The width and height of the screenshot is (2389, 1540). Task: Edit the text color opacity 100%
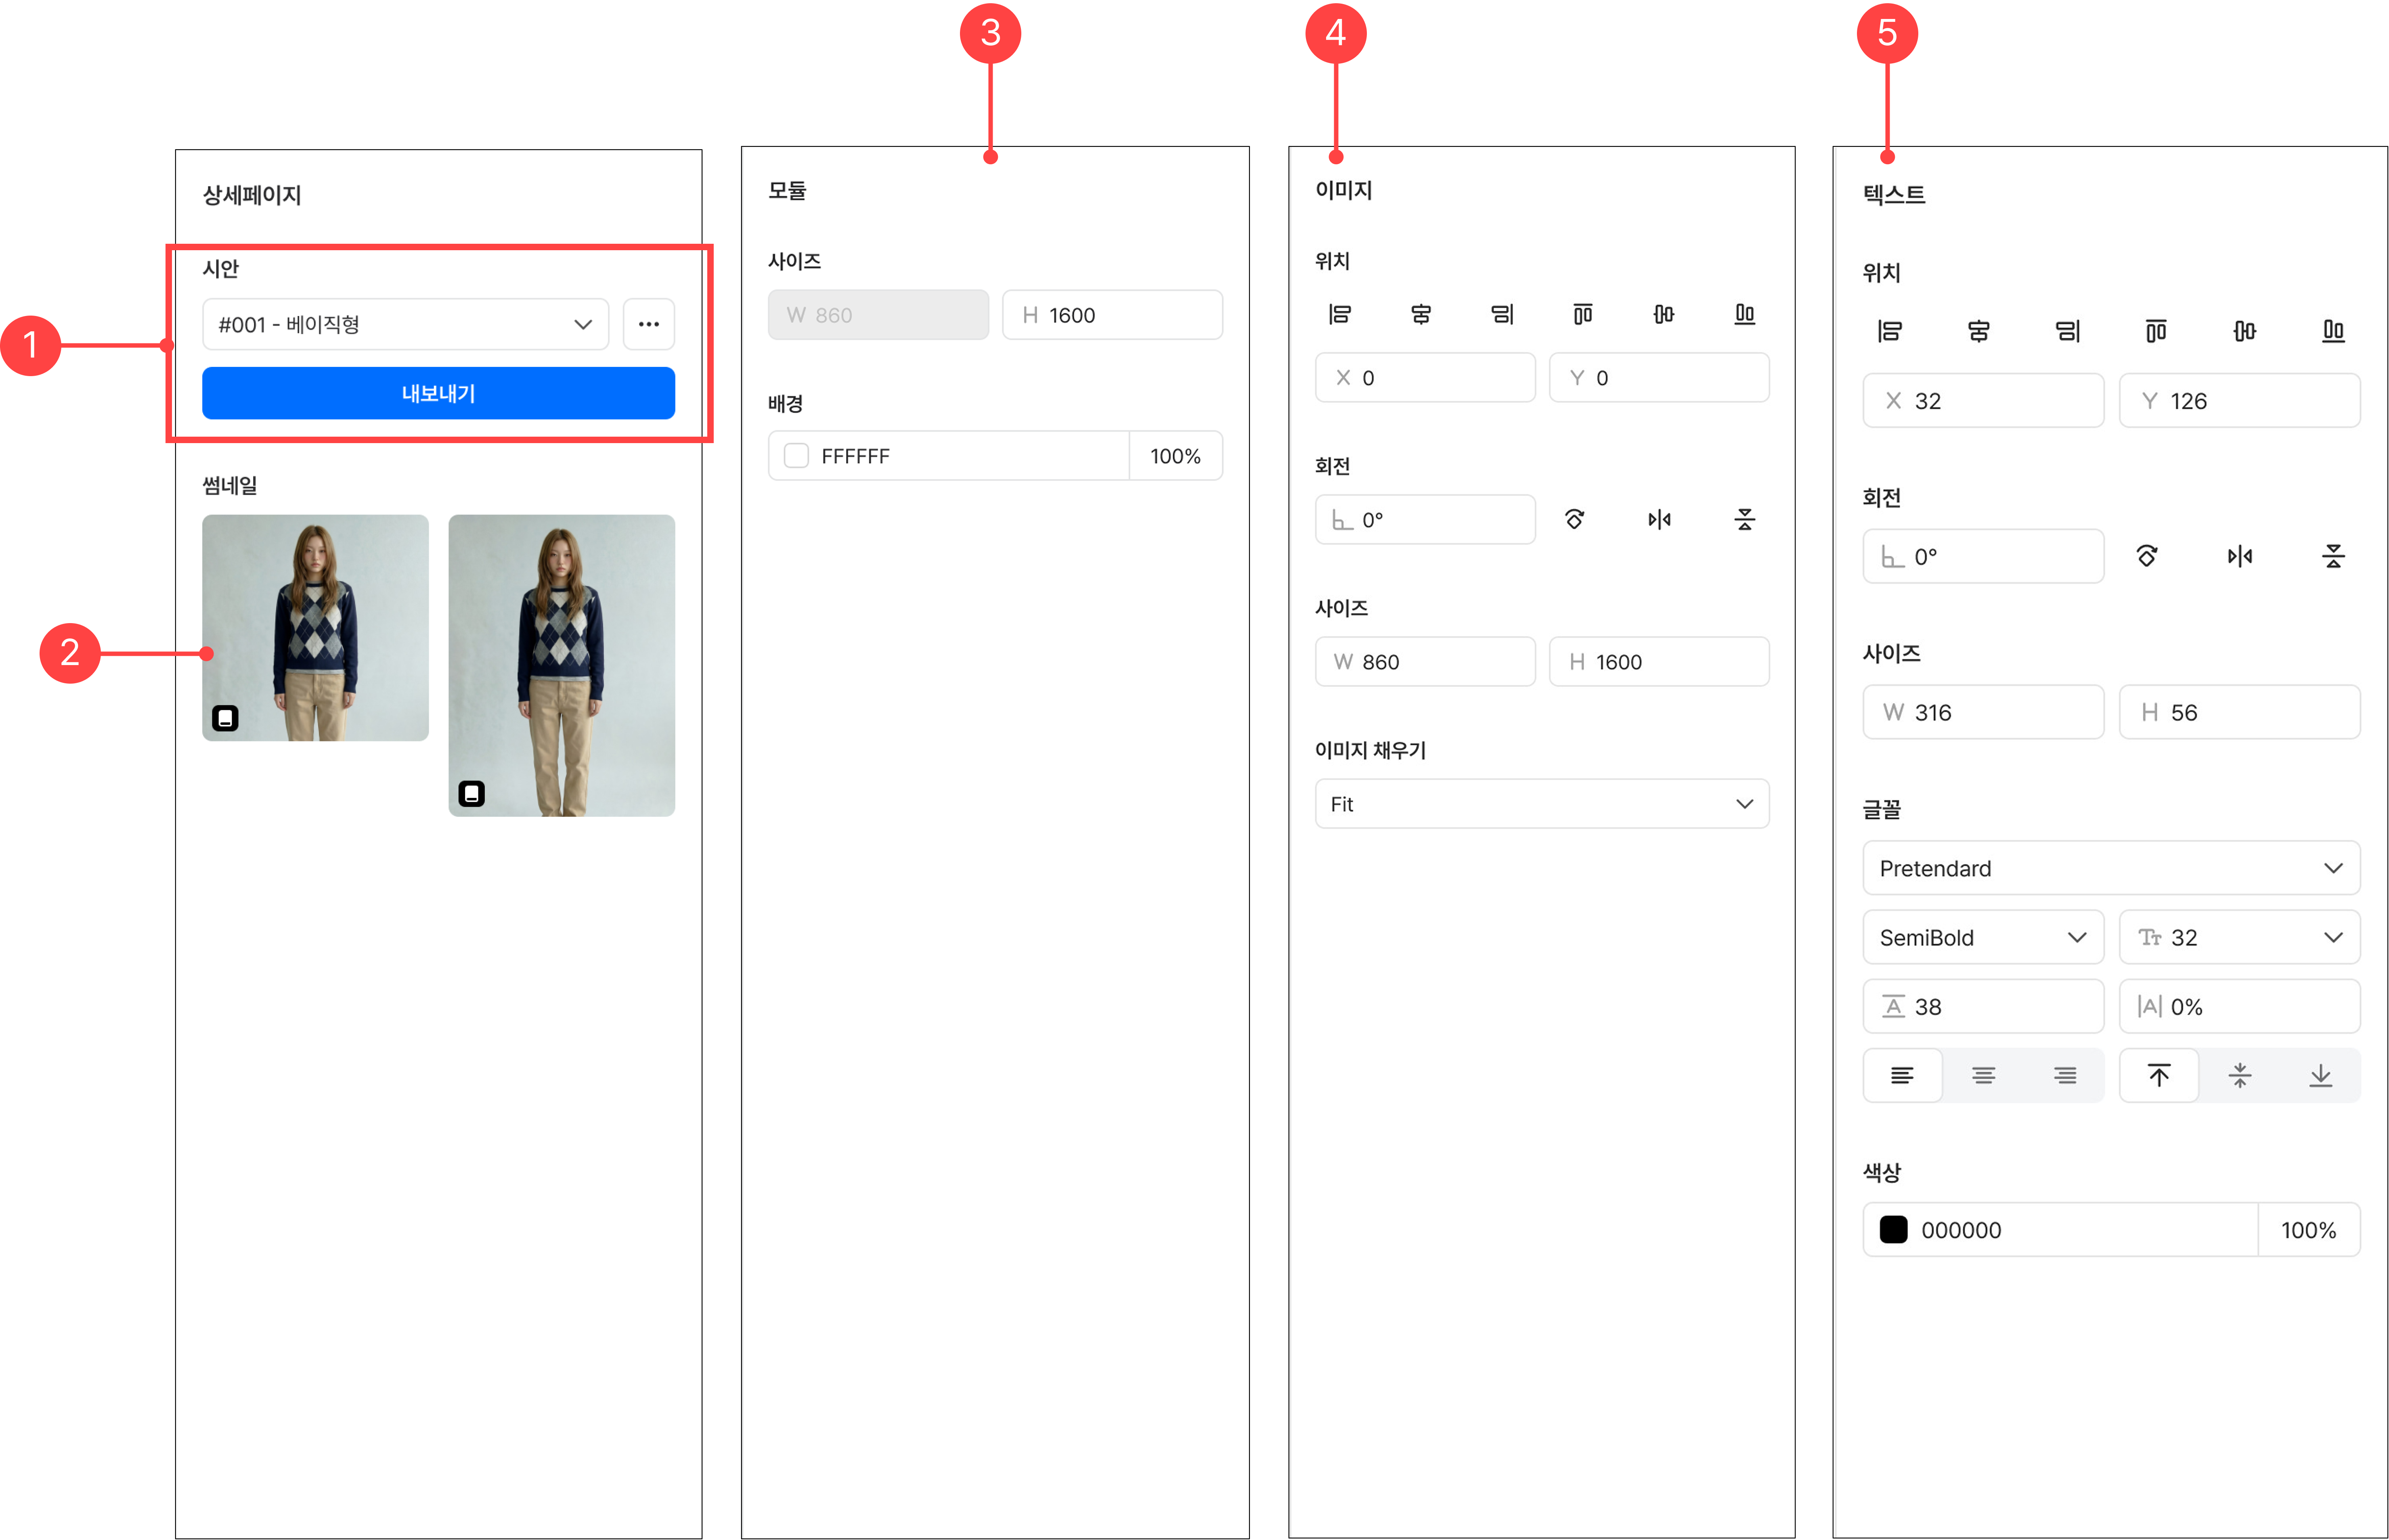tap(2309, 1230)
